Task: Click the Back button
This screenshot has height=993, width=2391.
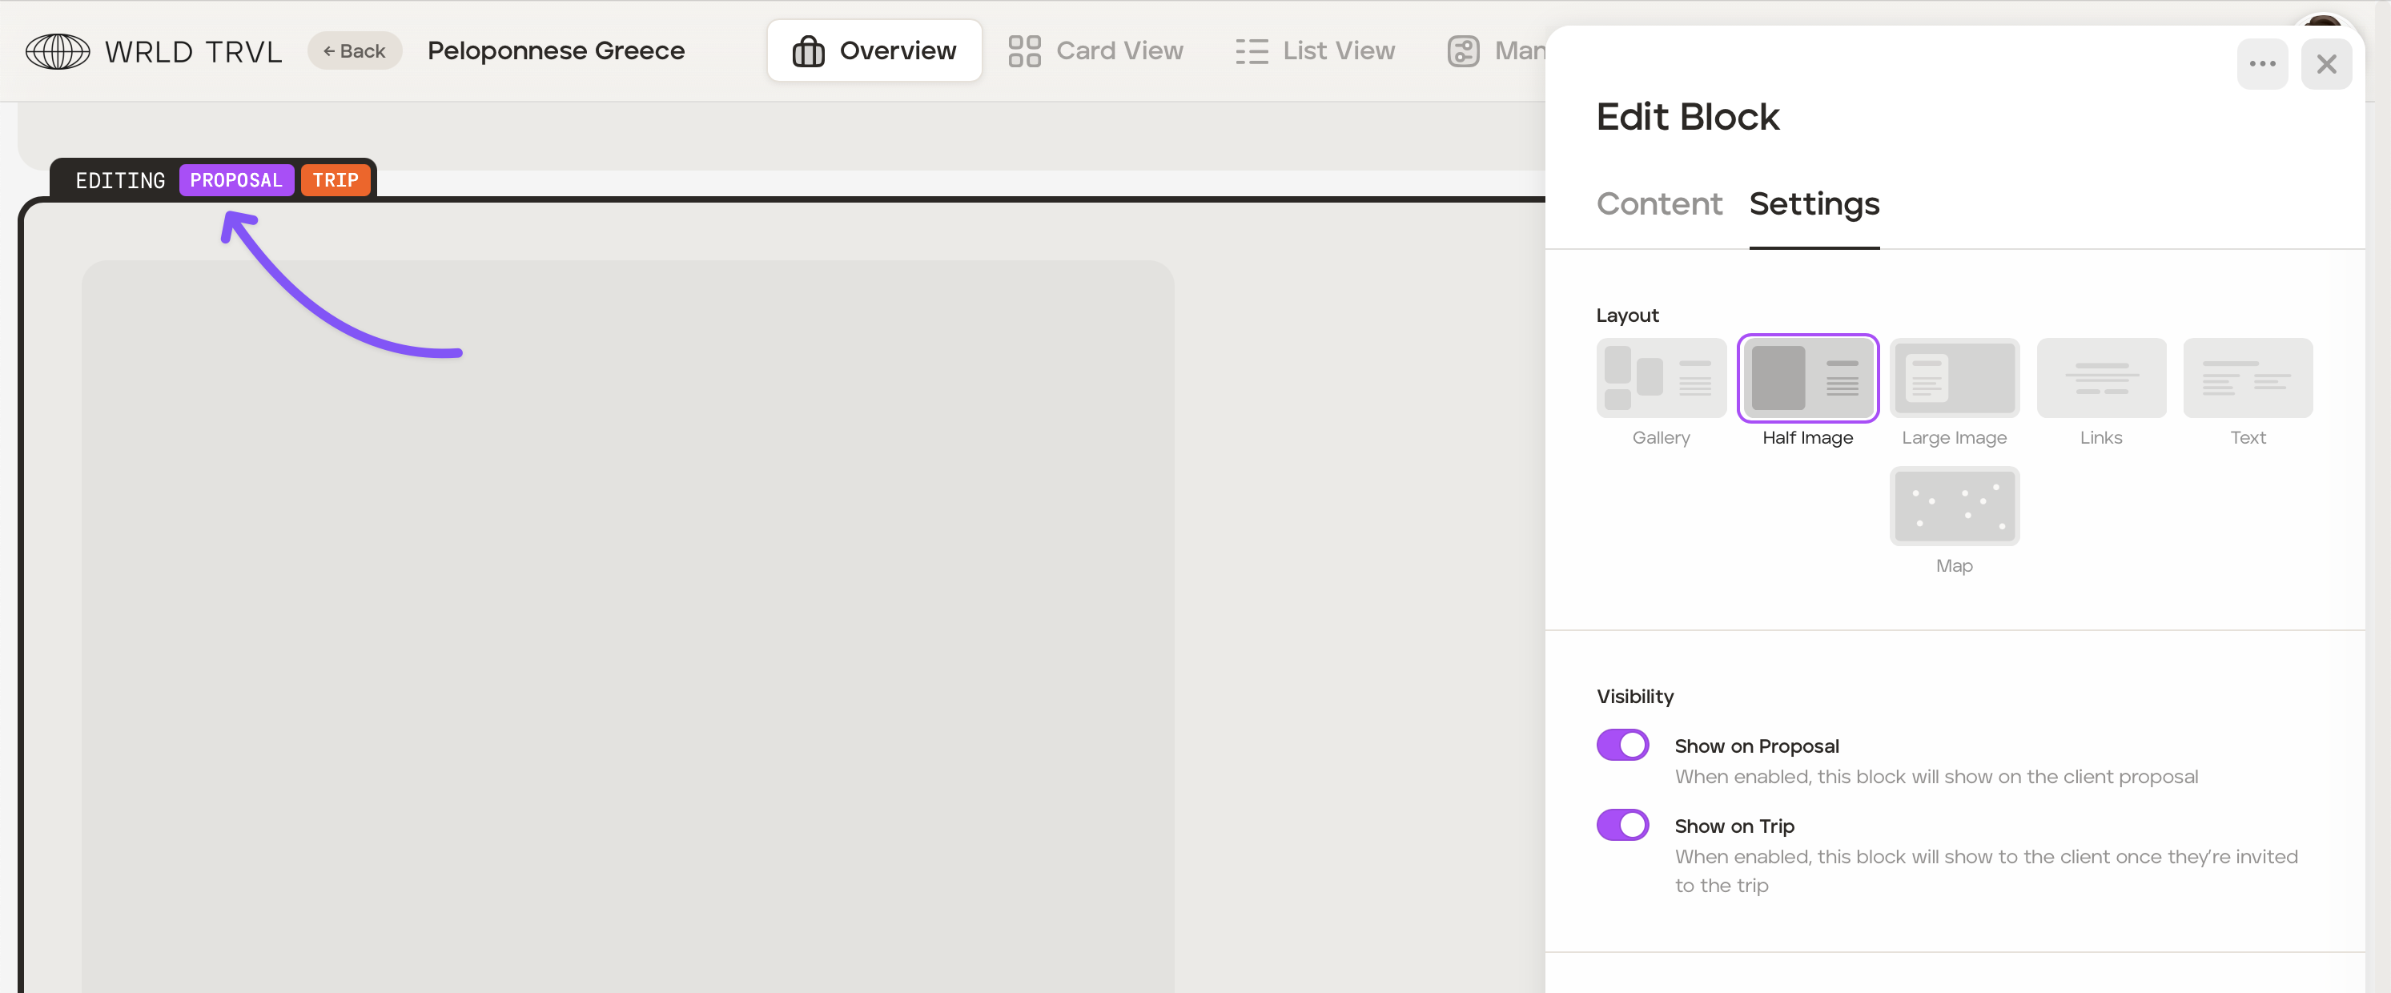Action: click(x=355, y=51)
